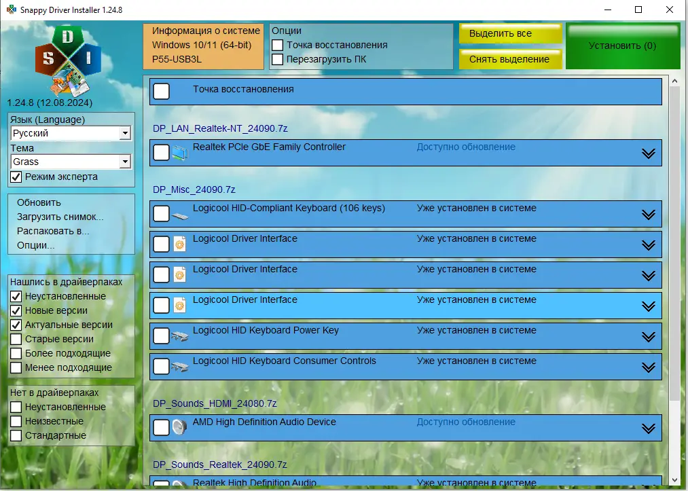The image size is (688, 491).
Task: Click device icon beside Logicool HID Keyboard Power Key
Action: pos(180,337)
